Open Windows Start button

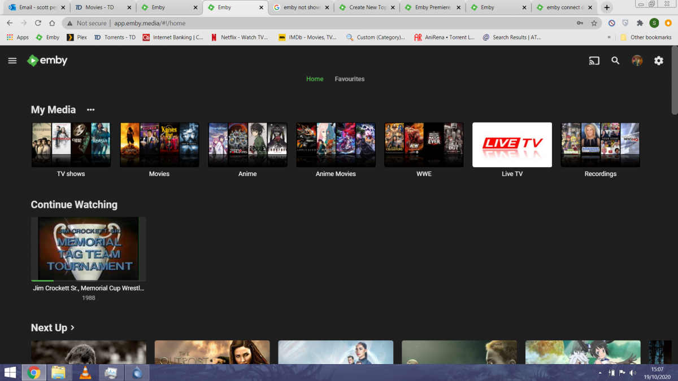[10, 373]
